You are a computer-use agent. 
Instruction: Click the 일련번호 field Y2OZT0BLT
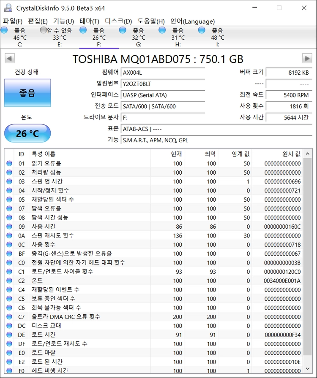[163, 84]
